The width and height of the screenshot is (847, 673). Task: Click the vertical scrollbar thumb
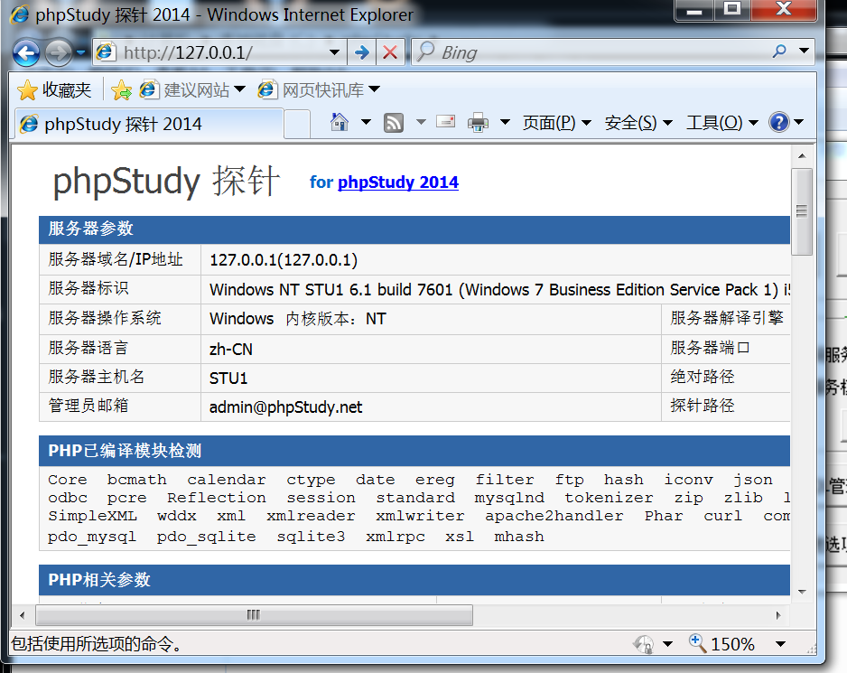click(x=802, y=211)
